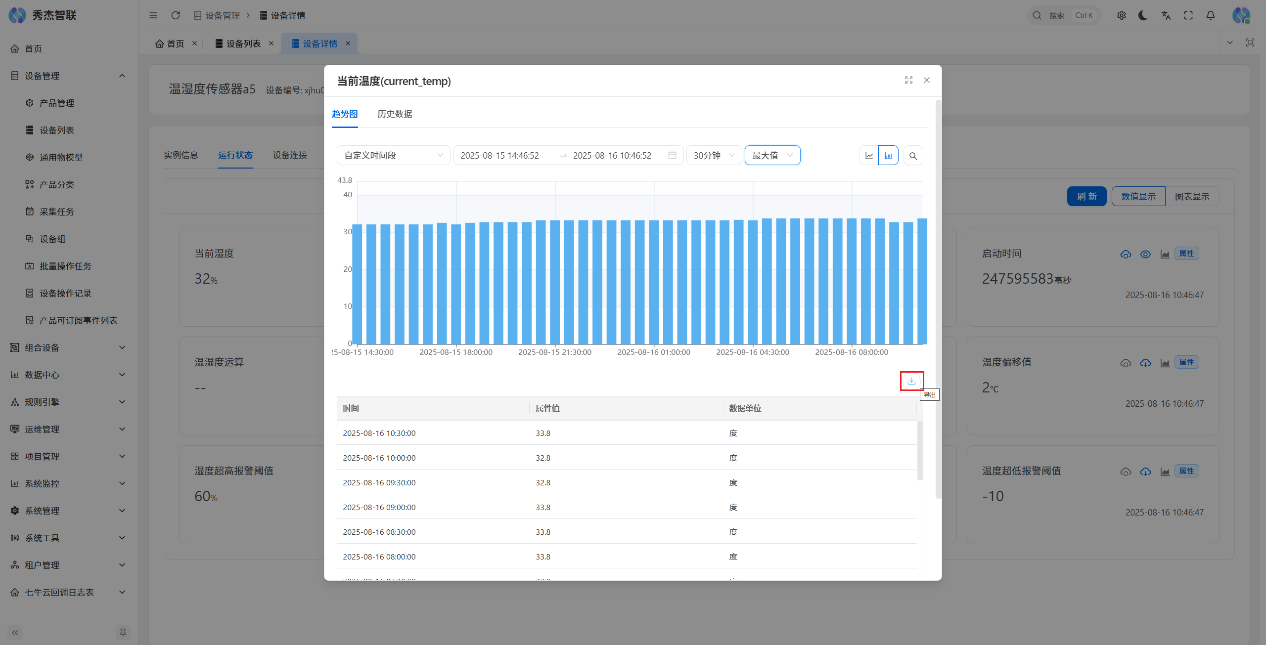Open the language translation icon
1266x645 pixels.
(x=1166, y=15)
